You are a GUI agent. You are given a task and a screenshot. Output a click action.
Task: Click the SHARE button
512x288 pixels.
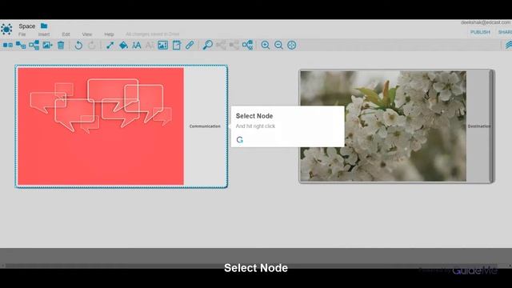(x=505, y=32)
